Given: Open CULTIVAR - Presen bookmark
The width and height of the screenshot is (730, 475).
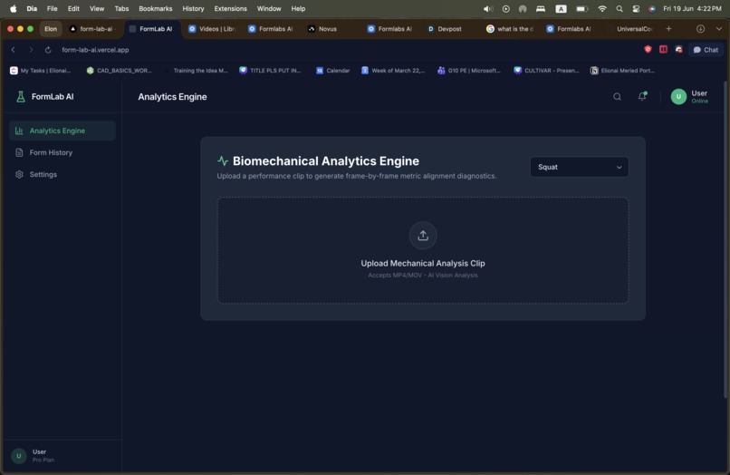Looking at the screenshot, I should point(546,71).
